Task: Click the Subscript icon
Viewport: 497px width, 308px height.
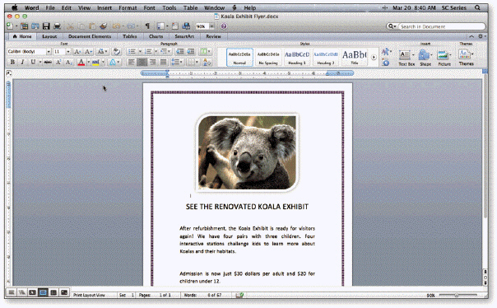Action: pos(69,62)
